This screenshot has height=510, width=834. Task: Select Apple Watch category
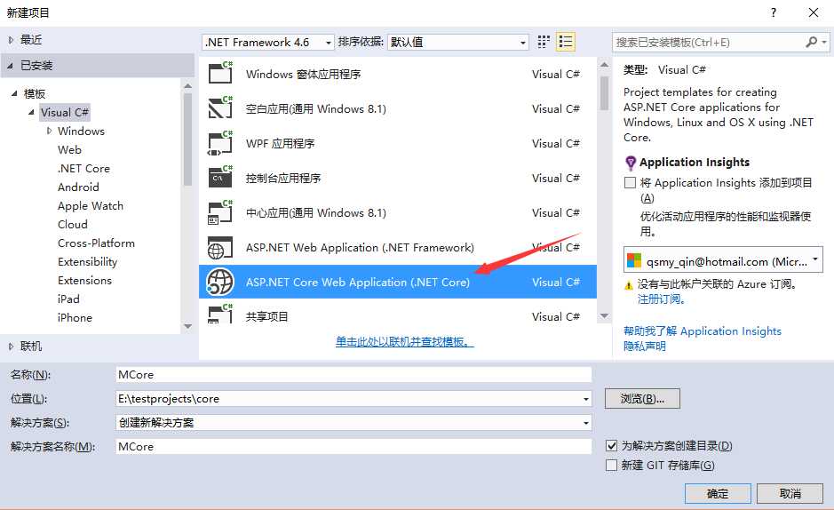pyautogui.click(x=91, y=206)
